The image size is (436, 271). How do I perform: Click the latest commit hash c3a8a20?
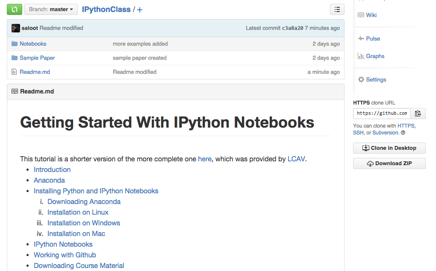click(x=292, y=28)
